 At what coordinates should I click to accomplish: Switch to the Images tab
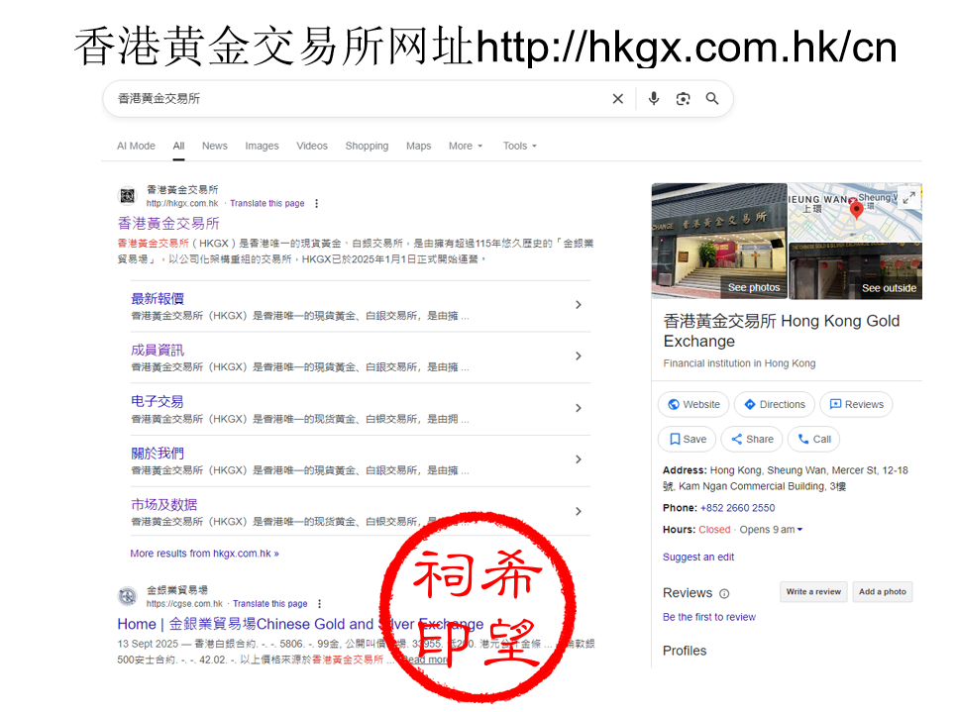[x=262, y=146]
